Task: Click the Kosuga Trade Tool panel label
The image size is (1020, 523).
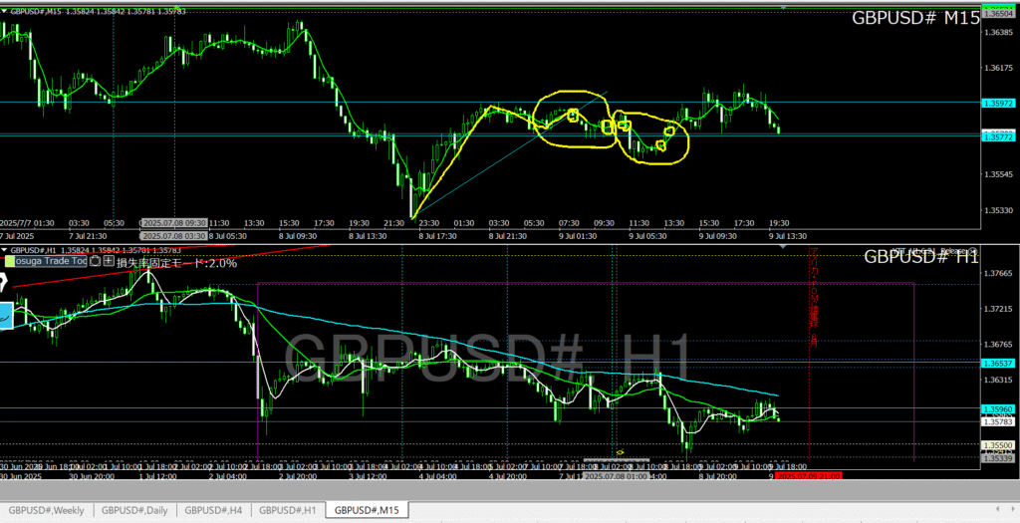Action: click(49, 262)
